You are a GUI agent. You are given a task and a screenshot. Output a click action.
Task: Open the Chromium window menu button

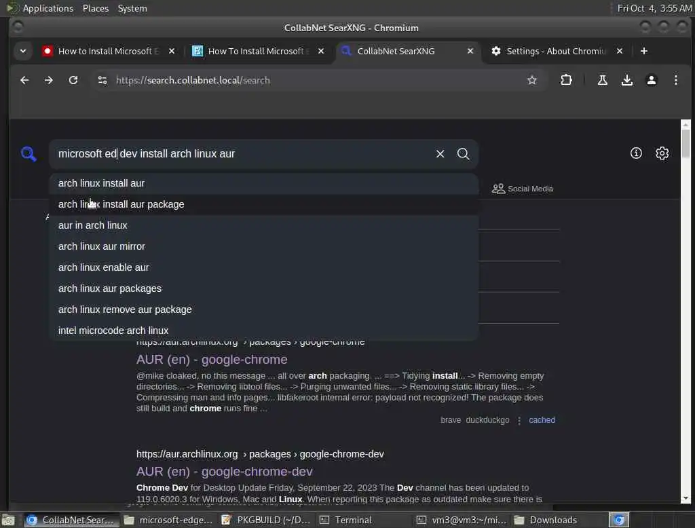pyautogui.click(x=18, y=28)
